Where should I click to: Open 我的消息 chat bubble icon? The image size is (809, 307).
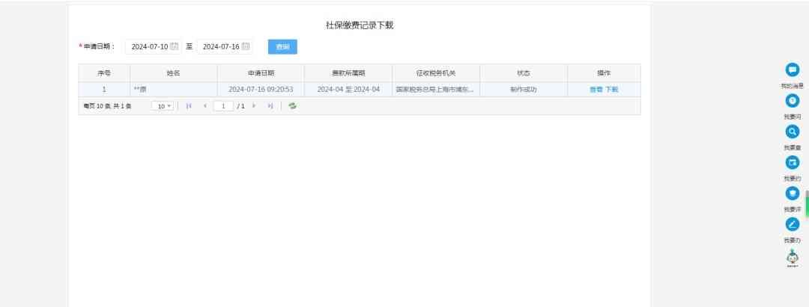coord(792,69)
